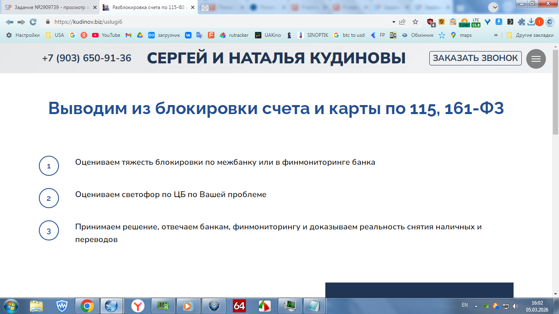This screenshot has width=559, height=314.
Task: Open the taskbar clock showing 16:02
Action: pos(537,305)
